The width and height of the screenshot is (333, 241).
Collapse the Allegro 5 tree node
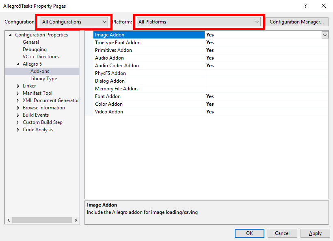click(18, 64)
